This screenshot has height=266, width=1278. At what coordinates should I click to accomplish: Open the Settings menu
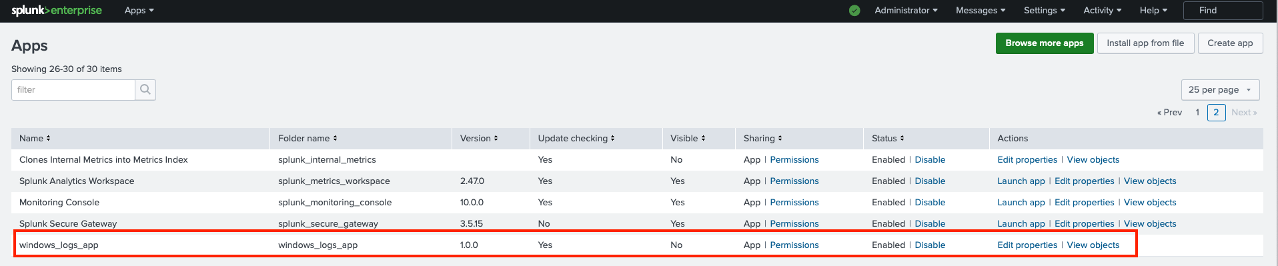click(1045, 10)
